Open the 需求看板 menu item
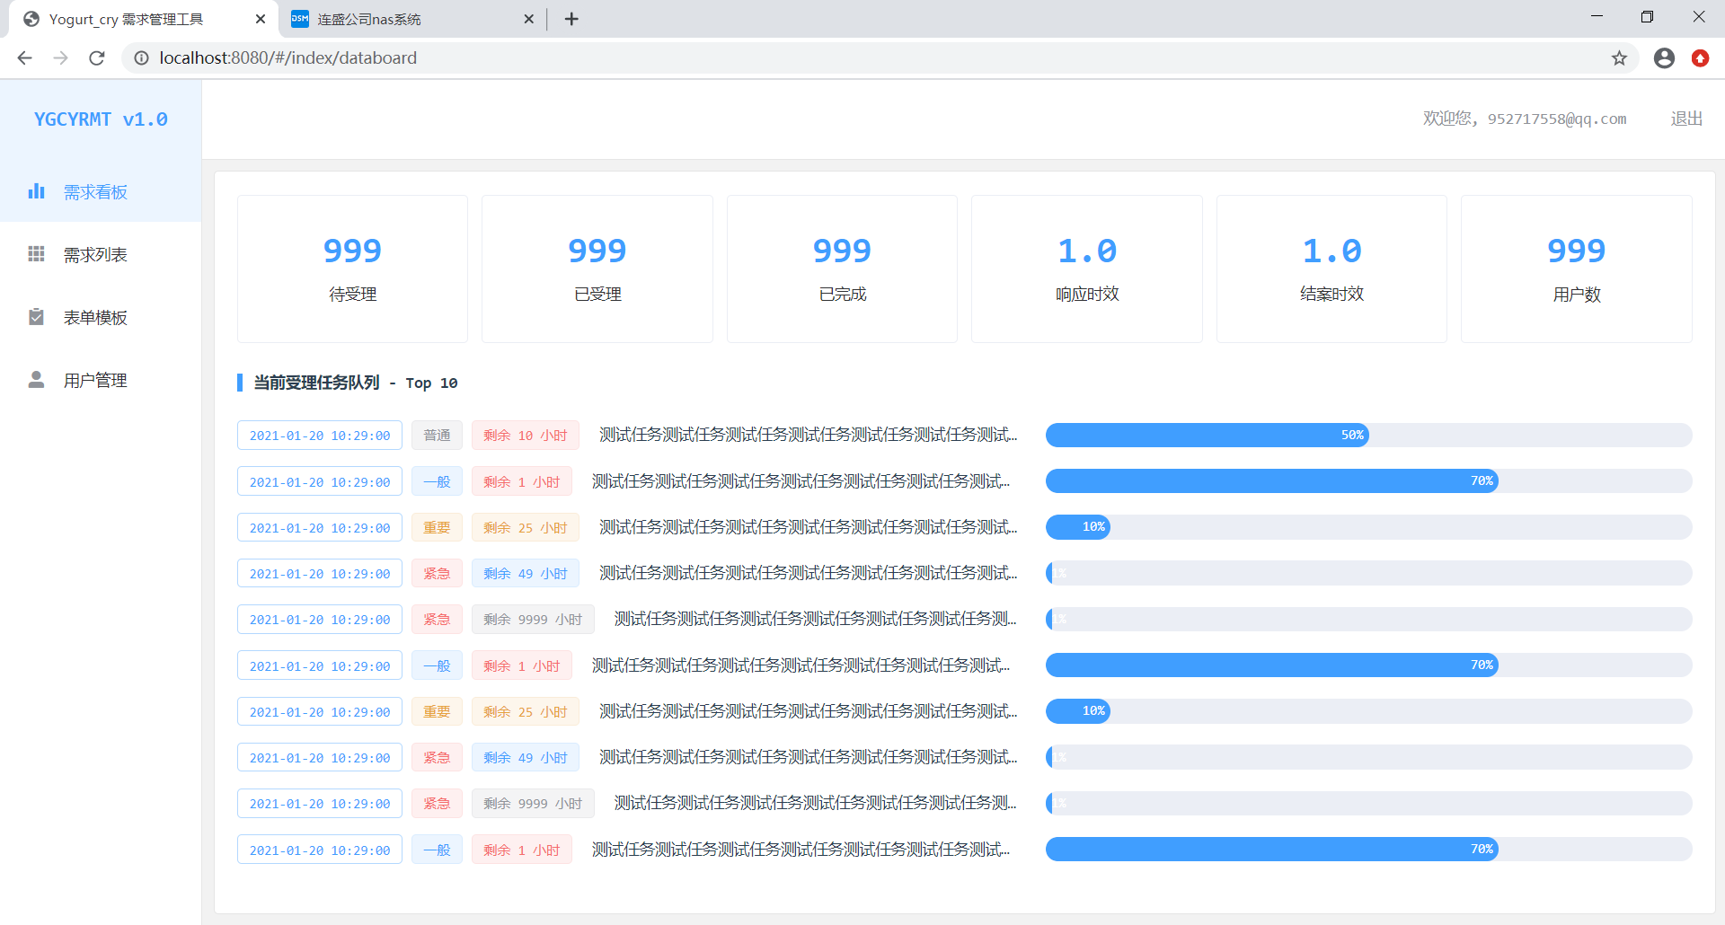This screenshot has width=1725, height=925. [101, 191]
